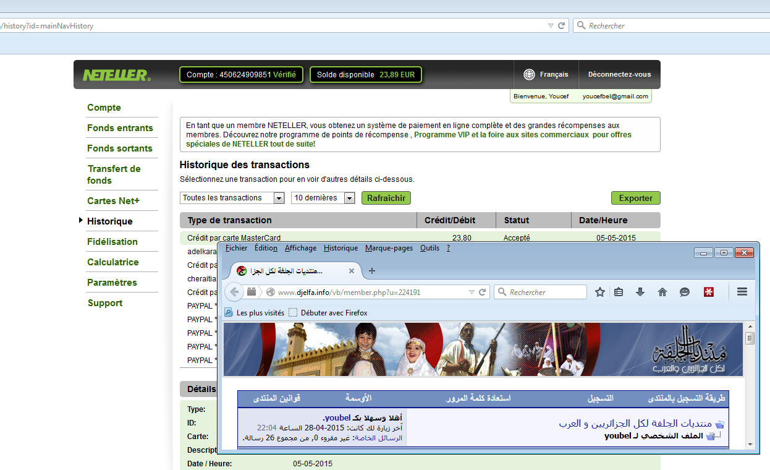770x470 pixels.
Task: Open Fonds sortants in sidebar
Action: coord(120,148)
